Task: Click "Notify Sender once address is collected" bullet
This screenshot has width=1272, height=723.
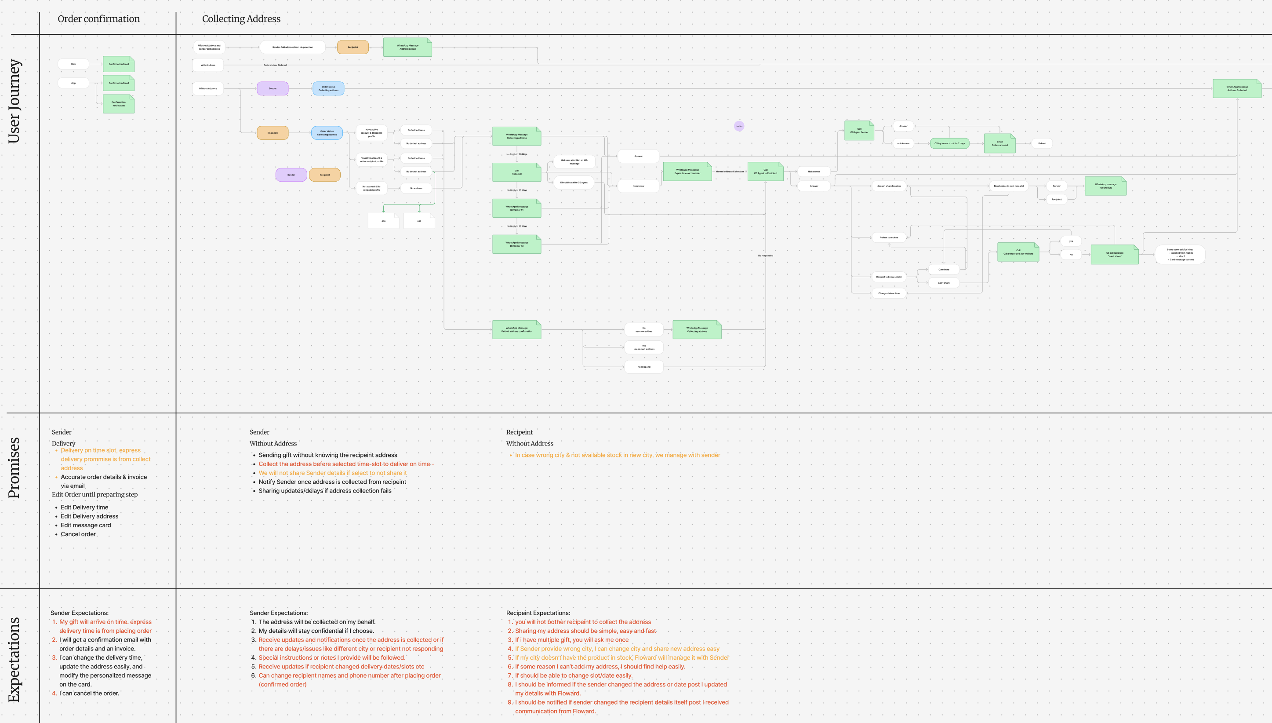Action: coord(332,482)
